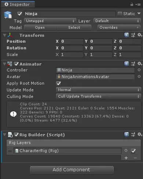Click the CharacterRig (Rig) object field
Viewport: 143px width, 179px height.
pyautogui.click(x=67, y=151)
